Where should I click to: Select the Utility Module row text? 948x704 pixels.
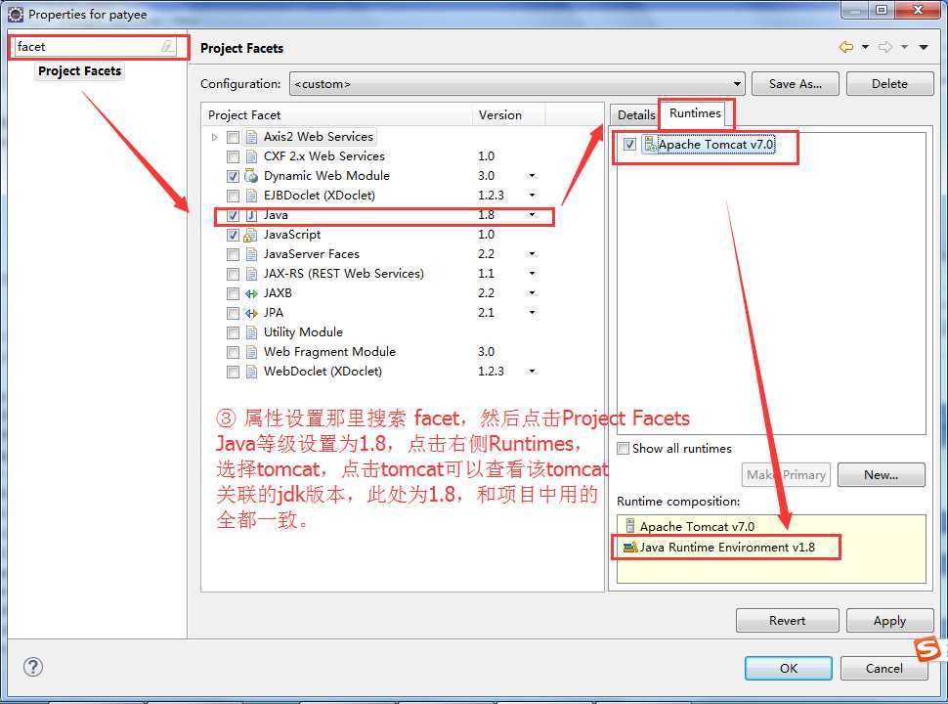click(303, 332)
